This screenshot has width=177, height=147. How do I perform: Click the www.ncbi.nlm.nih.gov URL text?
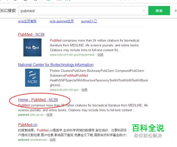[64, 90]
